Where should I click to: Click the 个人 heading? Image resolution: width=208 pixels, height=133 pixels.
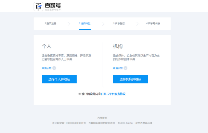tap(47, 46)
